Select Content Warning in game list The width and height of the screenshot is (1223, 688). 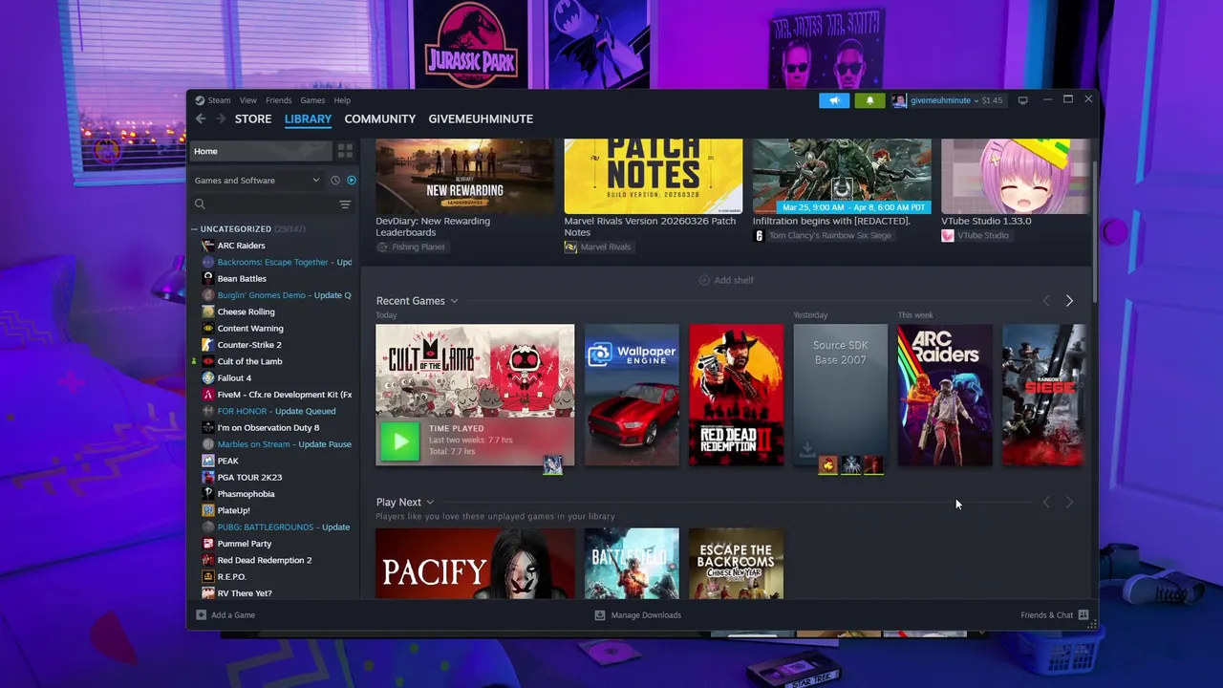coord(250,329)
